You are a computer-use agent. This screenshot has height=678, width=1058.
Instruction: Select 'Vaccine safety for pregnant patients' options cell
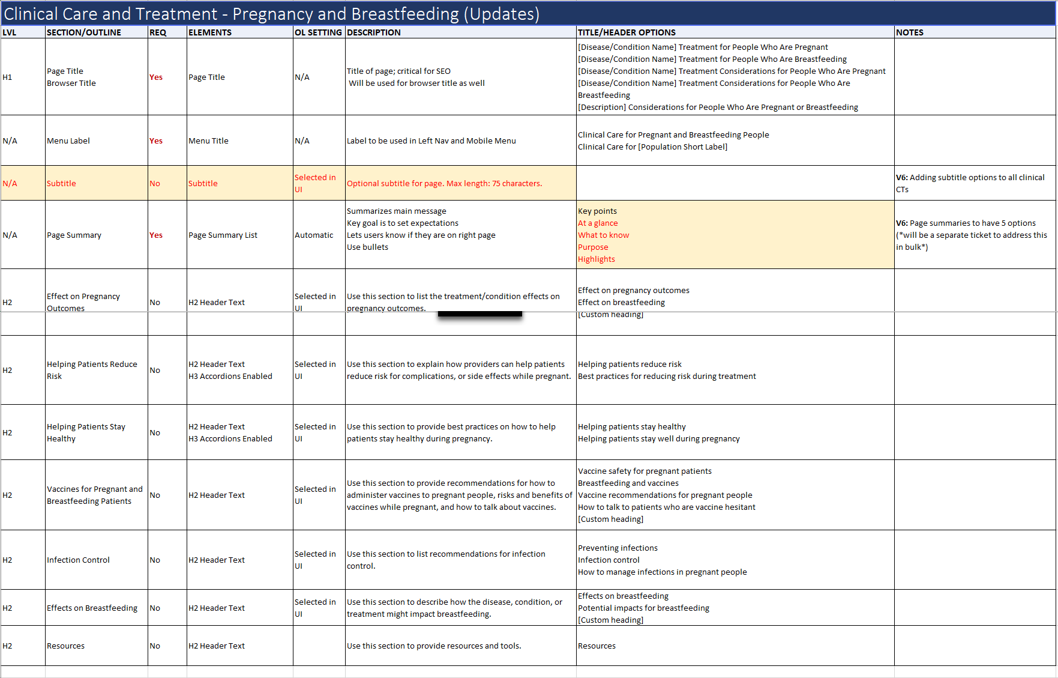coord(735,495)
